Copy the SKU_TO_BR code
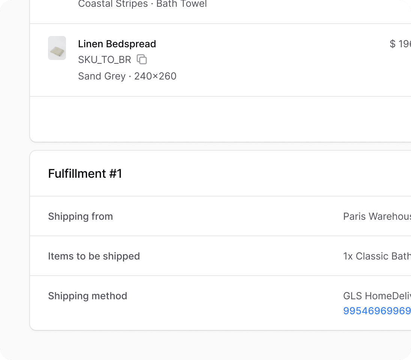This screenshot has width=411, height=360. [x=142, y=60]
